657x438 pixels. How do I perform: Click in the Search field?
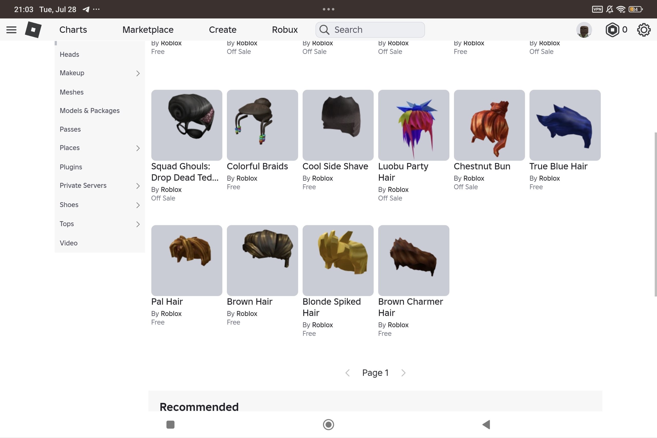pyautogui.click(x=370, y=30)
